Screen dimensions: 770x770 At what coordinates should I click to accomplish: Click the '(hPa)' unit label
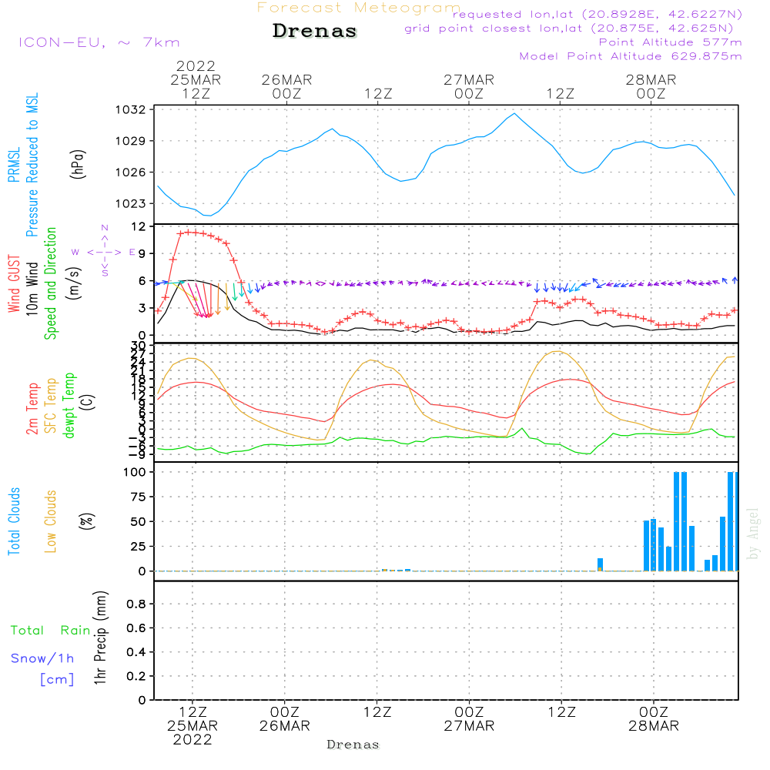pos(78,164)
